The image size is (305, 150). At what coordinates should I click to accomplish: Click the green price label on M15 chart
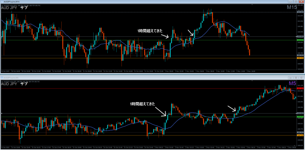tap(300, 40)
